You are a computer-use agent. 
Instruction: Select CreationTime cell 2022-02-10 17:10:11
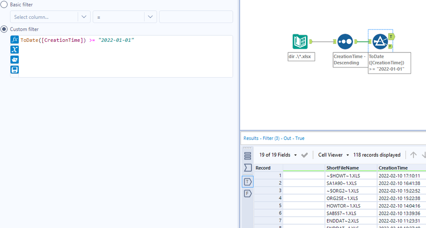[x=402, y=176]
